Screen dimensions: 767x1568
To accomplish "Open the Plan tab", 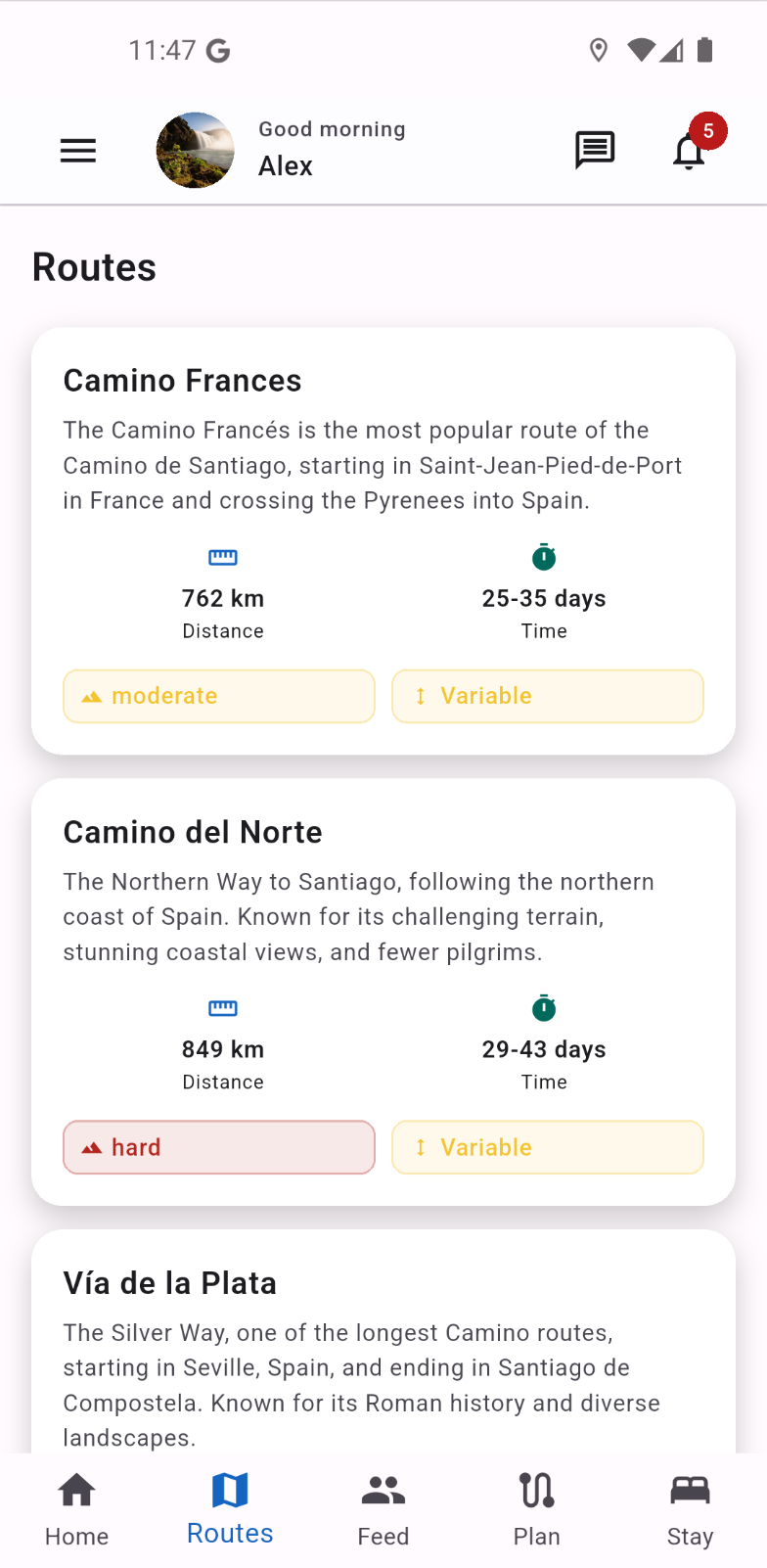I will (x=537, y=1509).
